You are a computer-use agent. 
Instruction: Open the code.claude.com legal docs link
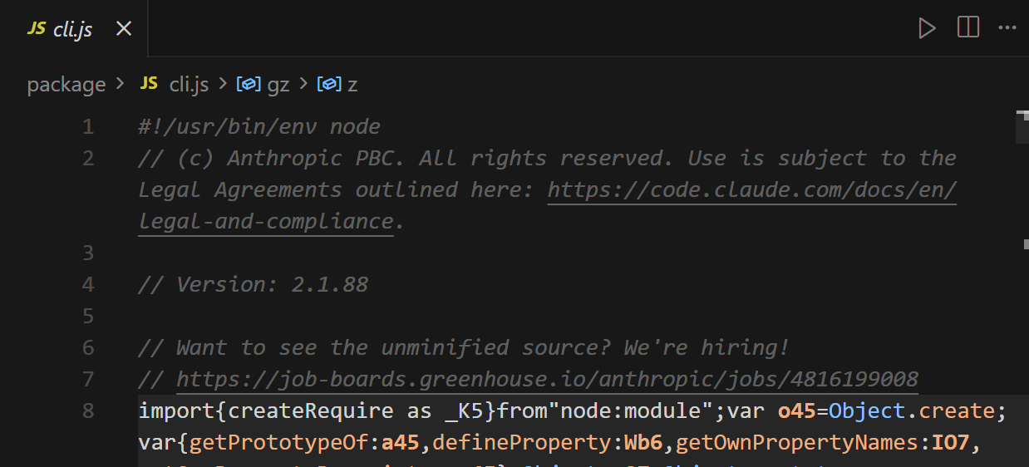coord(751,190)
